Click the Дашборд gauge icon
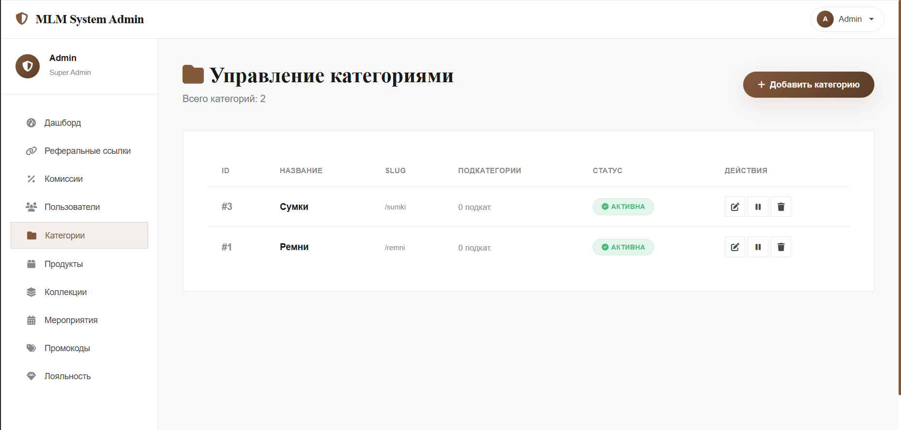The width and height of the screenshot is (901, 430). tap(31, 123)
